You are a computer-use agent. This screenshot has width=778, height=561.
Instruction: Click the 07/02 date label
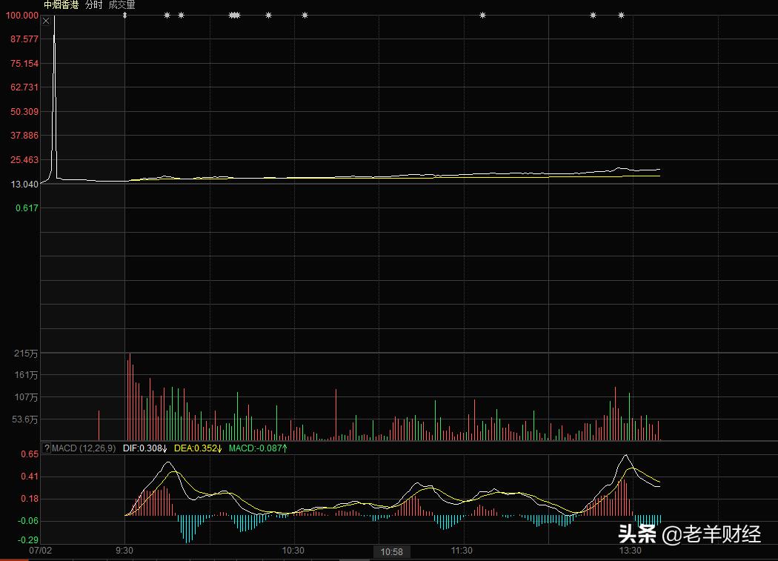click(x=40, y=550)
